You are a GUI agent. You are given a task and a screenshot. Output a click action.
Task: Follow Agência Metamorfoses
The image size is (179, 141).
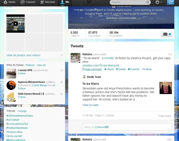[x=22, y=88]
